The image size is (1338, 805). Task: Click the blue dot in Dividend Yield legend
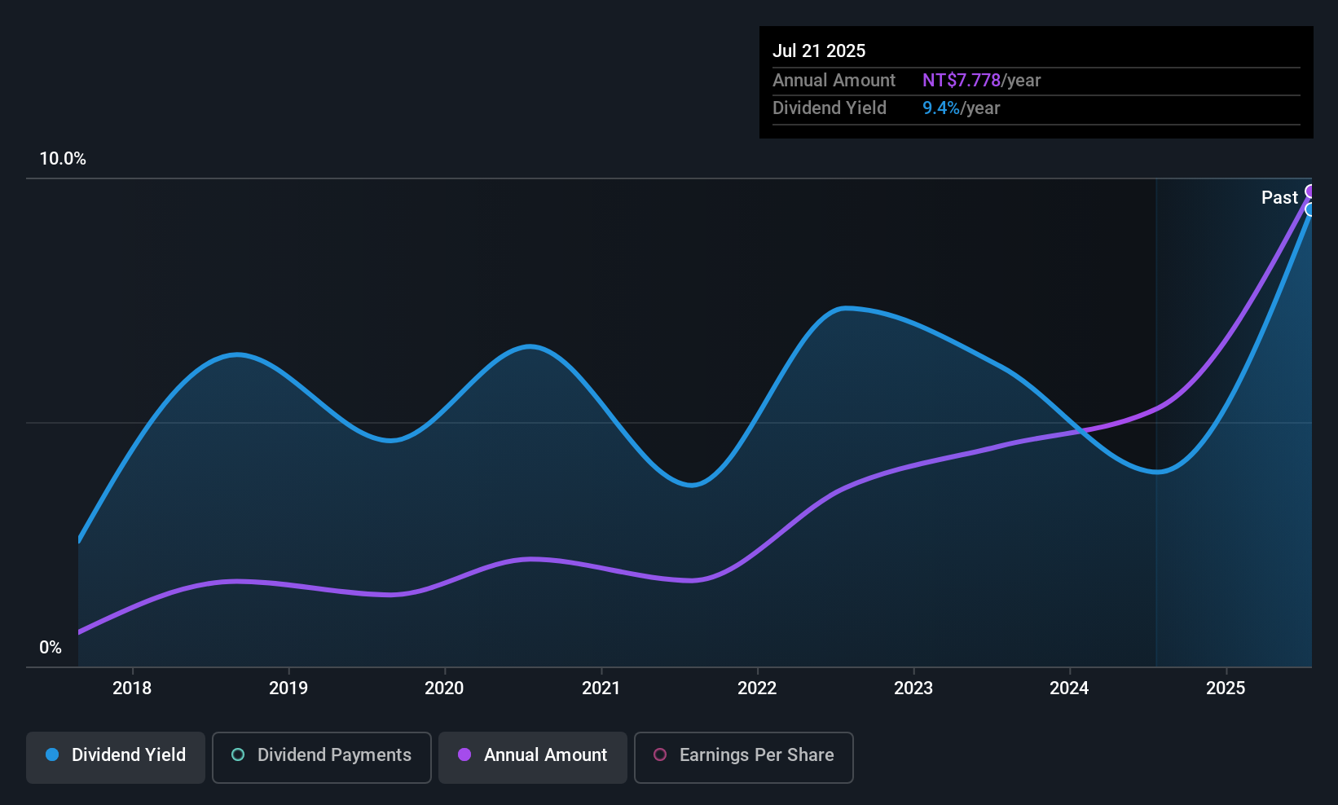[x=51, y=755]
